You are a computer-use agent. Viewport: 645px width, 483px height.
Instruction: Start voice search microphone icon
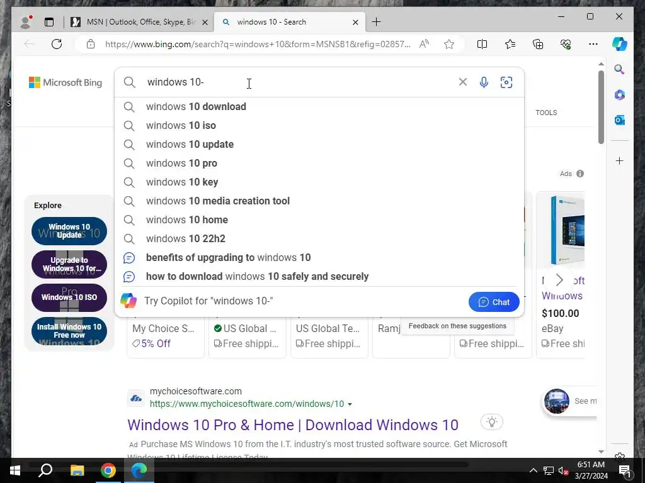point(484,82)
